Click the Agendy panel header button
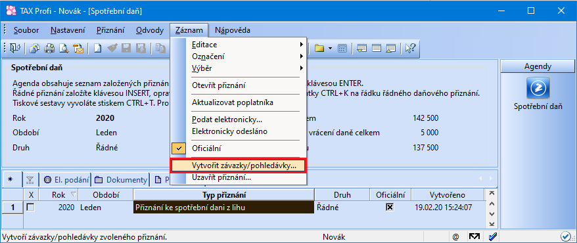 538,66
